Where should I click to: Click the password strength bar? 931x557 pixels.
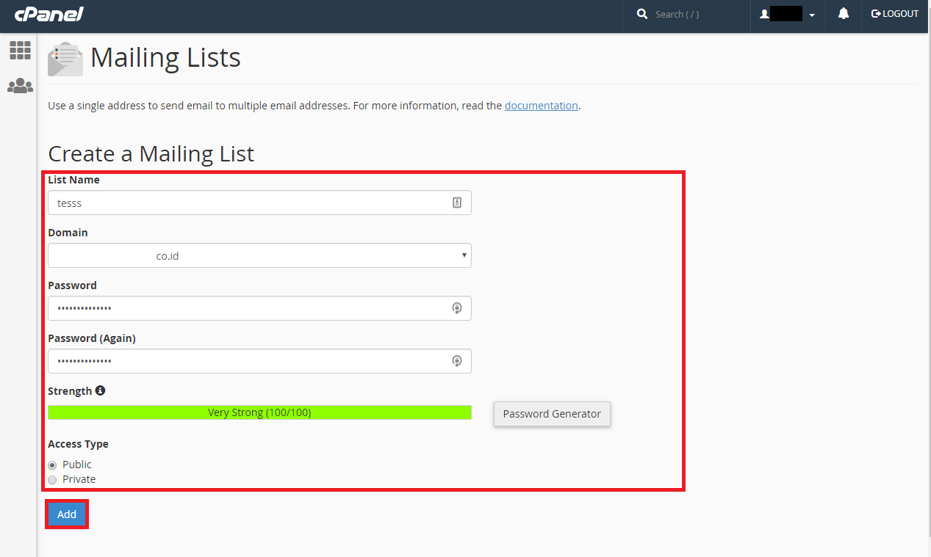pyautogui.click(x=259, y=413)
